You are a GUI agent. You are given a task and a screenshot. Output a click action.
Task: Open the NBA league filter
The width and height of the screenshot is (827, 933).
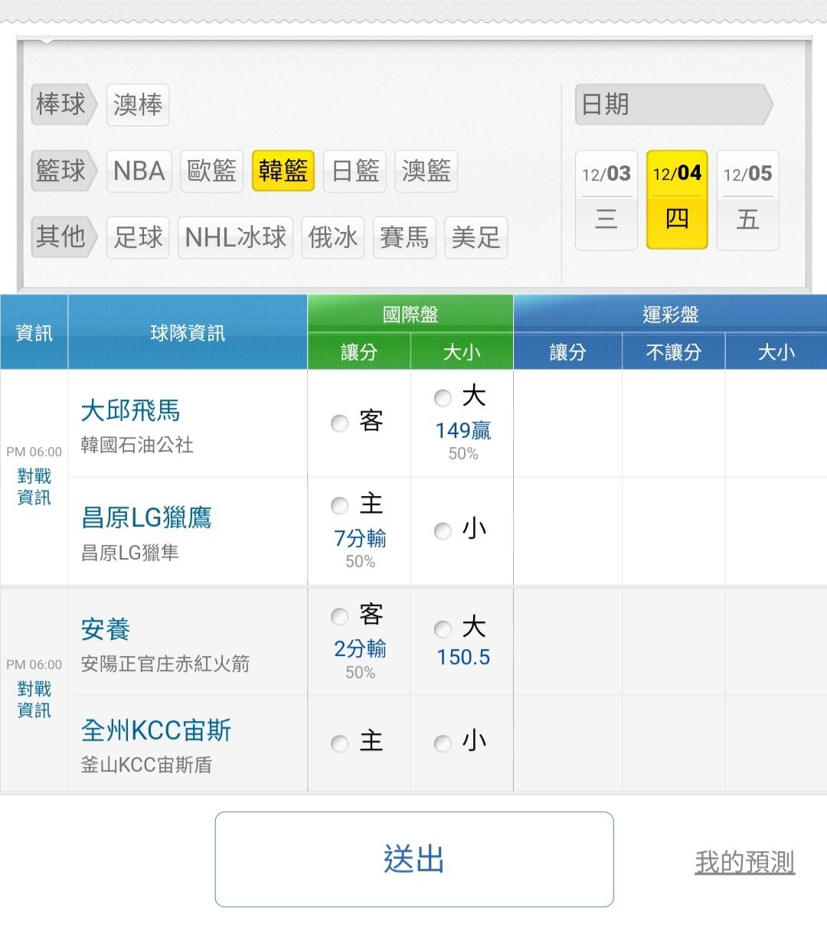[x=139, y=171]
